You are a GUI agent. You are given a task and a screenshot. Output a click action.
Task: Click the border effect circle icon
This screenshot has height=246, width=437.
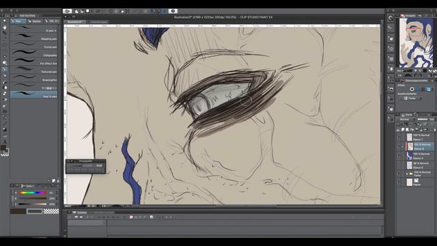[412, 90]
